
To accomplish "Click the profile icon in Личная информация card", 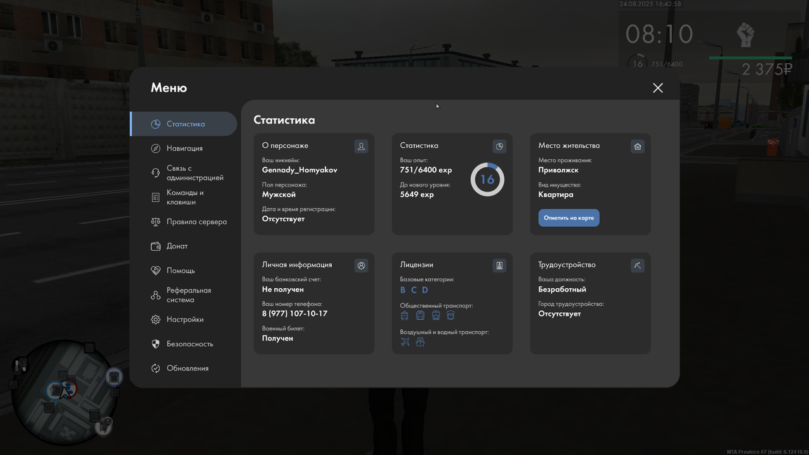I will click(361, 265).
